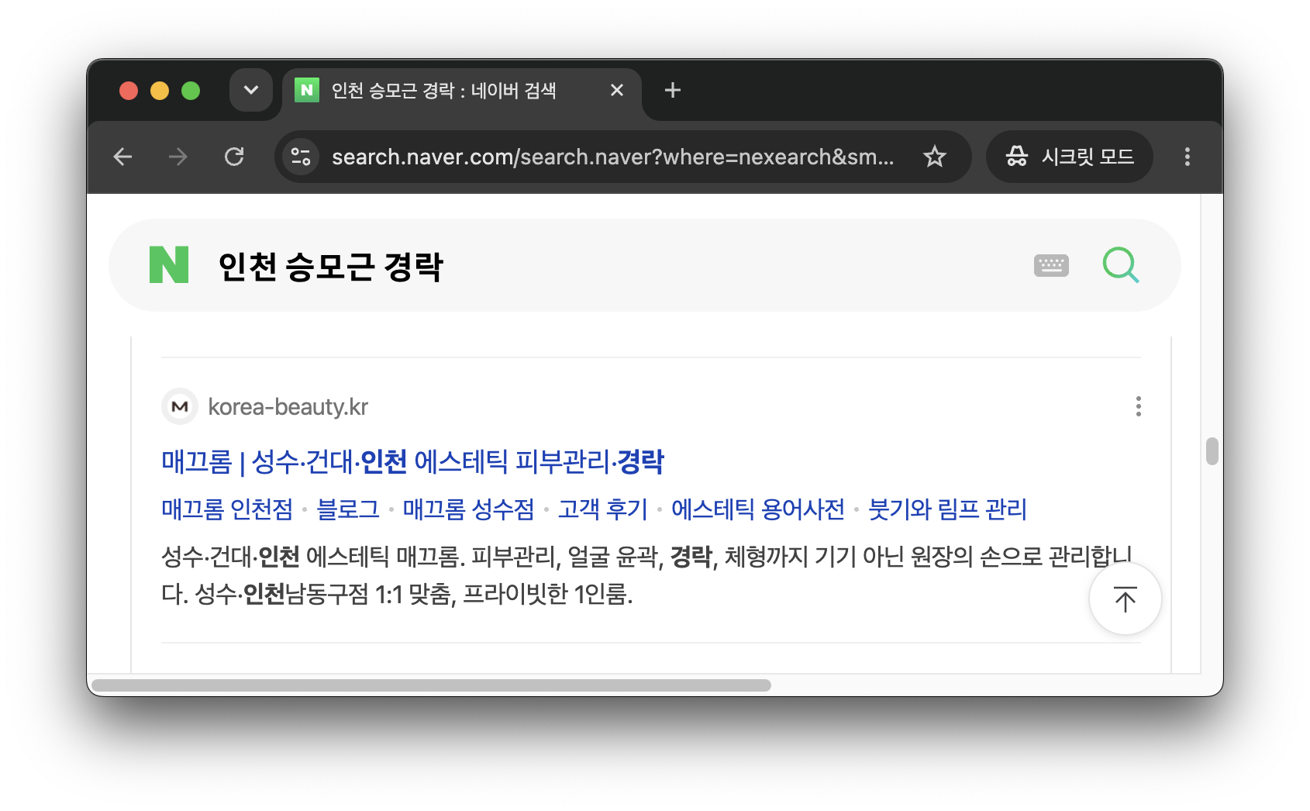Open the 매끄롬 인천점 sublink
This screenshot has width=1310, height=811.
[x=227, y=509]
